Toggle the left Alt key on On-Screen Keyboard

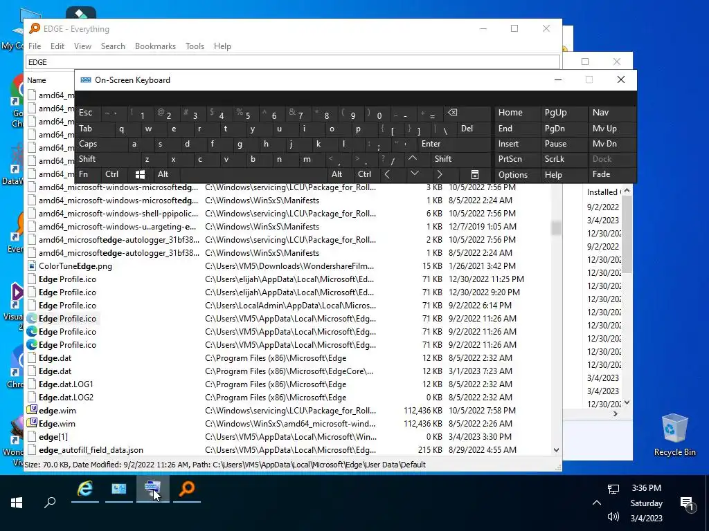tap(166, 174)
